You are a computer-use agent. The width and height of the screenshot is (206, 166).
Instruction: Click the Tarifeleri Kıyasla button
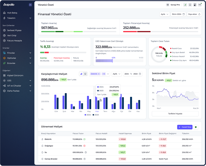(175, 114)
